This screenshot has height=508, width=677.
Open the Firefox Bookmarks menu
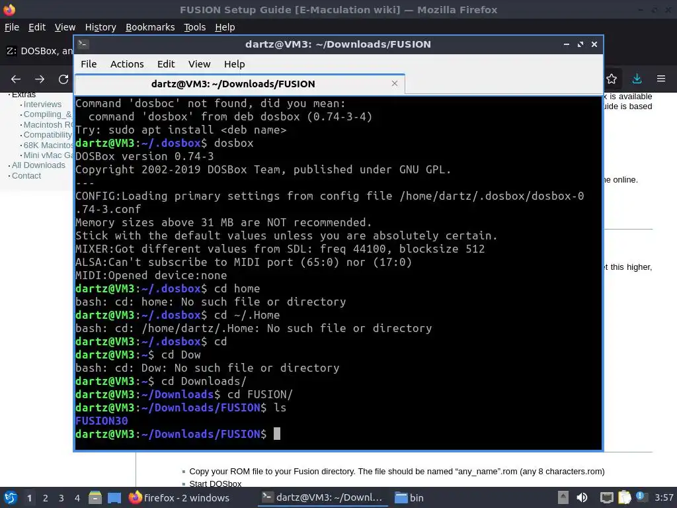pyautogui.click(x=150, y=27)
